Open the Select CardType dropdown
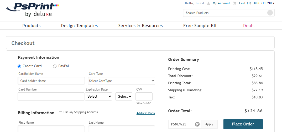The height and width of the screenshot is (132, 282). 122,81
